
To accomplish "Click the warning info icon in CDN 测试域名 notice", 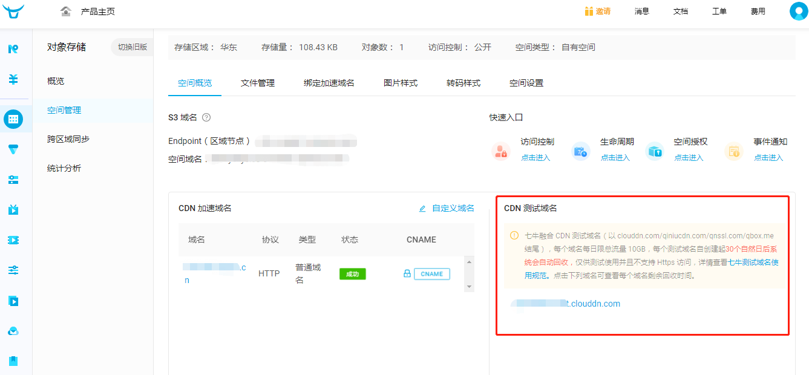I will [514, 235].
